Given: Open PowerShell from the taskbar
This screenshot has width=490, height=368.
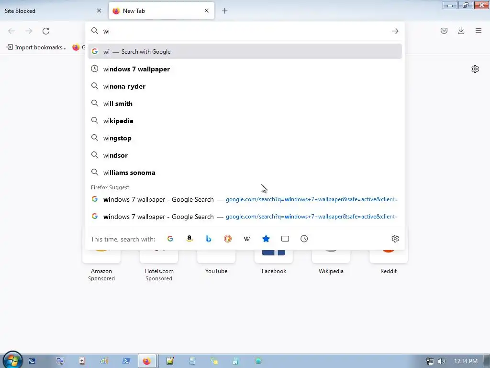Looking at the screenshot, I should [x=126, y=361].
